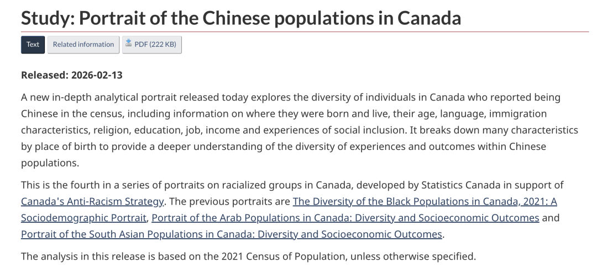Open the Diversity of the Black Populations link
The image size is (597, 274).
pos(425,201)
